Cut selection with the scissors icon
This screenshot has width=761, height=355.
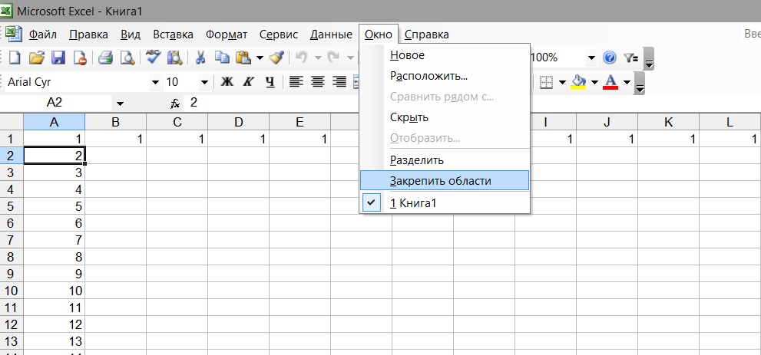[200, 58]
